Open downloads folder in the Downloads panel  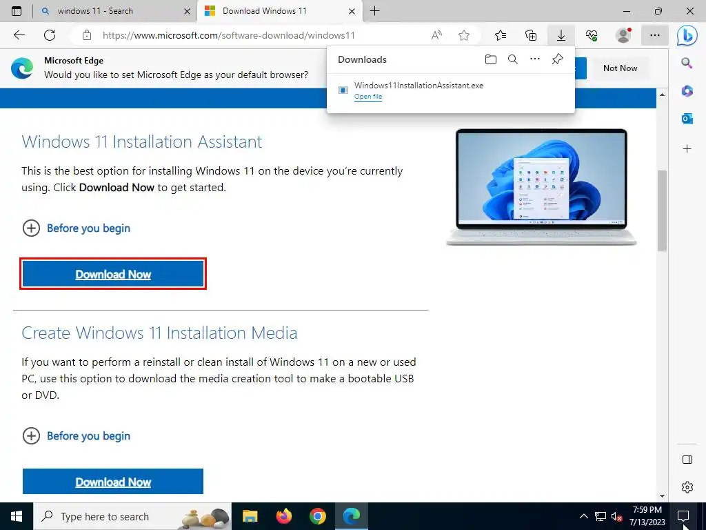click(x=491, y=59)
